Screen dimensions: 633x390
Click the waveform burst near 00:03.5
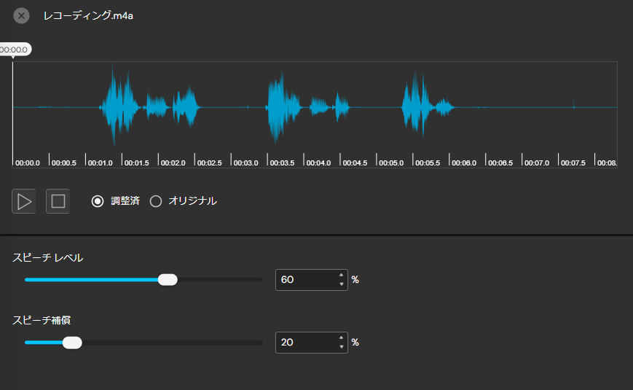(x=283, y=107)
